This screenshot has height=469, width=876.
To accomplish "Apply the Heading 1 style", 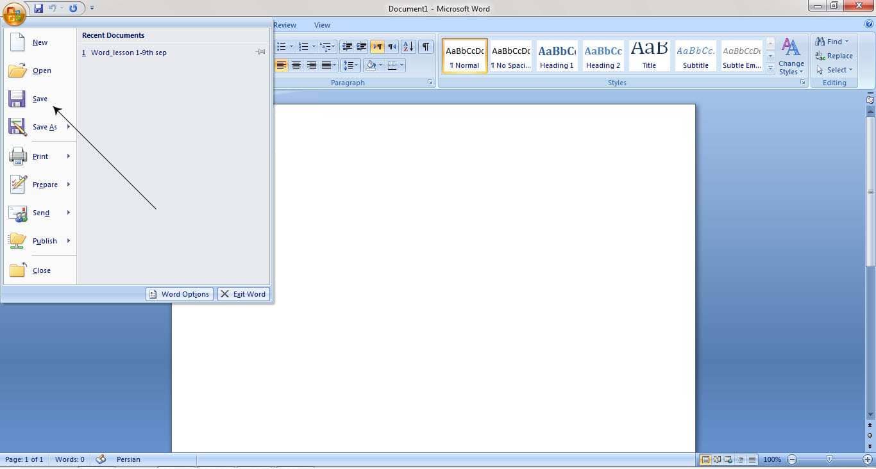I will point(557,56).
